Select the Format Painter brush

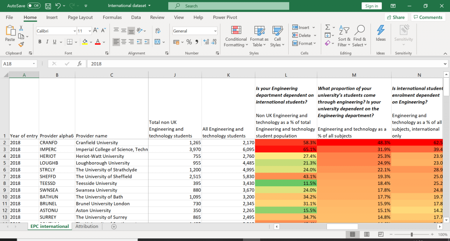[x=21, y=44]
